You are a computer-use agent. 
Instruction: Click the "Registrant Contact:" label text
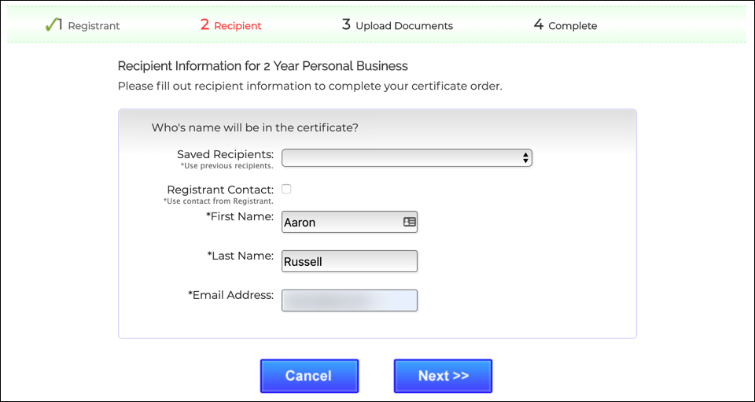(x=220, y=190)
